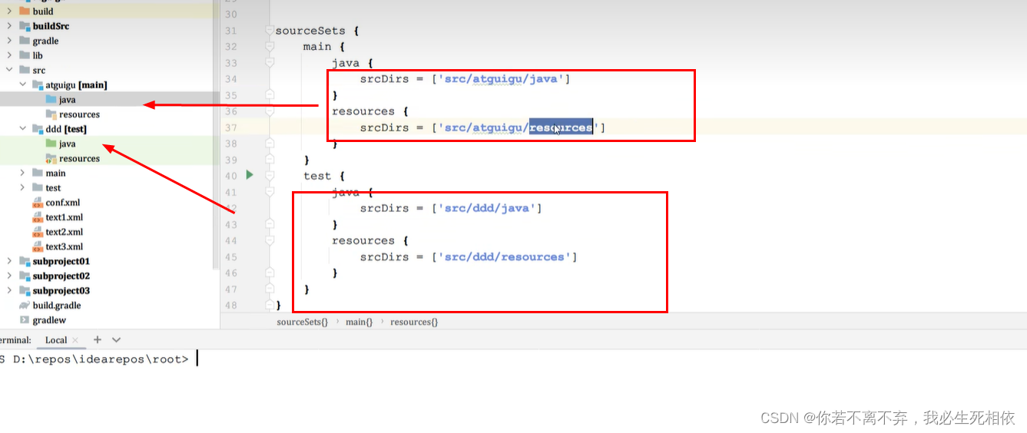Image resolution: width=1027 pixels, height=433 pixels.
Task: Expand the build folder
Action: [9, 12]
